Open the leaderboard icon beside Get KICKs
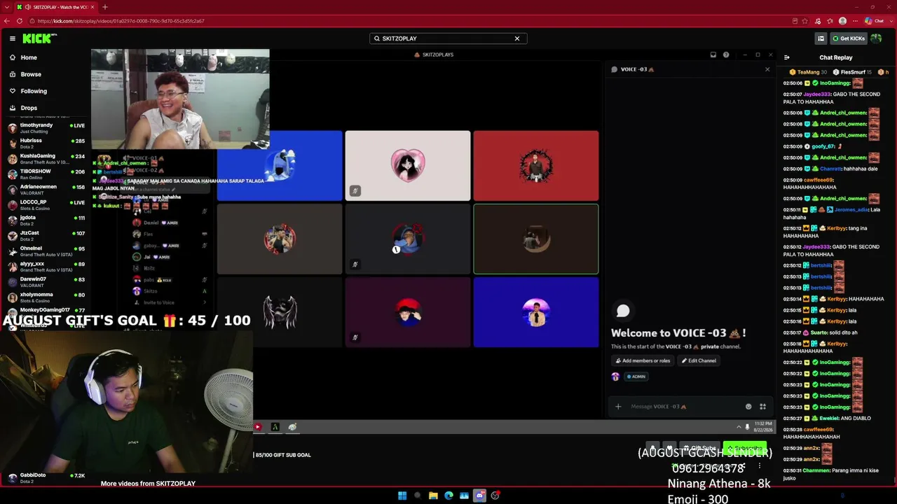897x504 pixels. (821, 38)
